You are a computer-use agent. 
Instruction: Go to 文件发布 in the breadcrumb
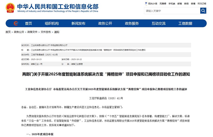click(46, 32)
